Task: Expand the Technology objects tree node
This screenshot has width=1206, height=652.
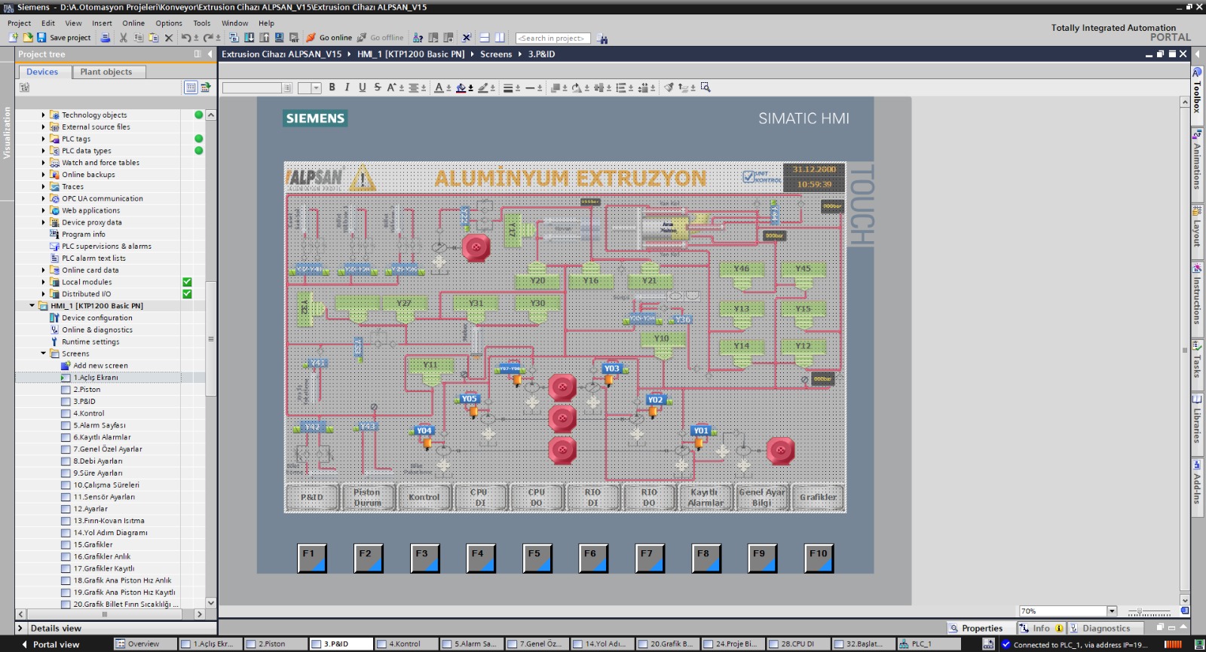Action: (x=43, y=115)
